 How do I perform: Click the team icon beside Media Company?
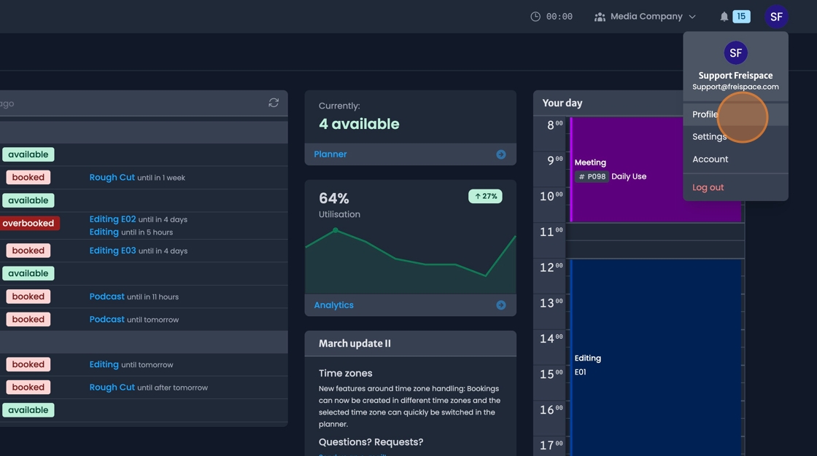point(600,17)
